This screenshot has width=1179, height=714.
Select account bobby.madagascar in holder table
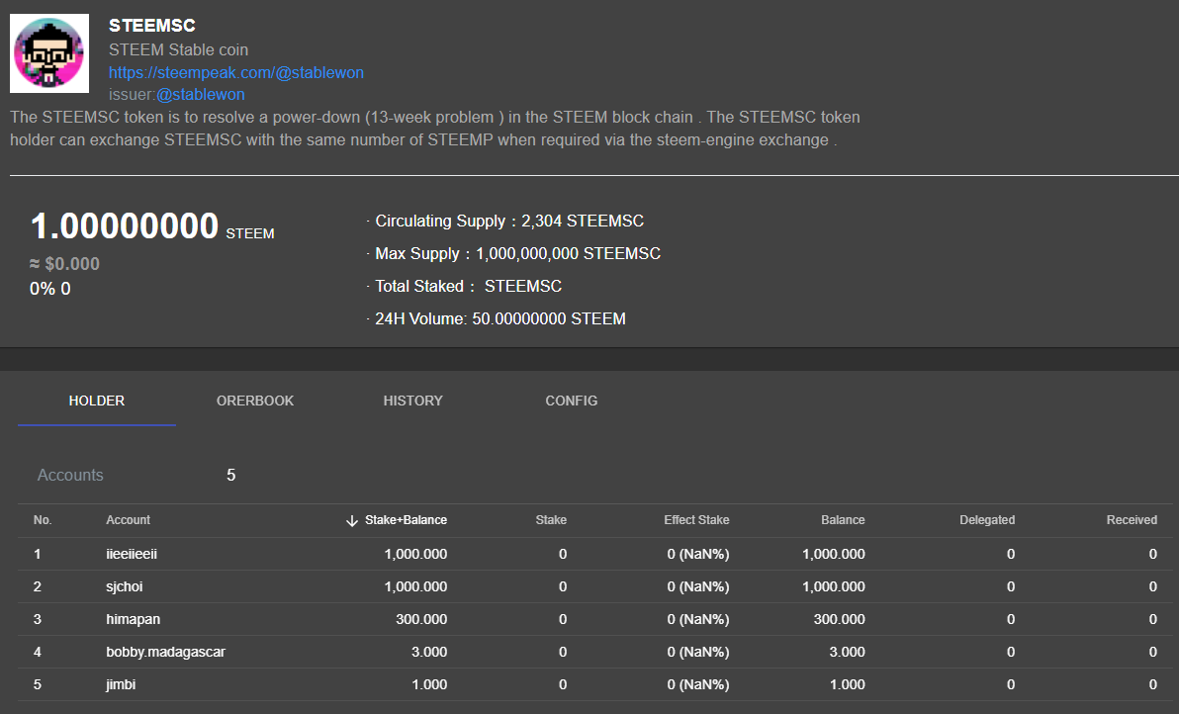pyautogui.click(x=165, y=652)
